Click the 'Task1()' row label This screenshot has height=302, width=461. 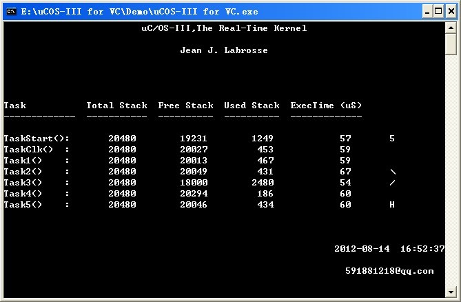coord(23,160)
